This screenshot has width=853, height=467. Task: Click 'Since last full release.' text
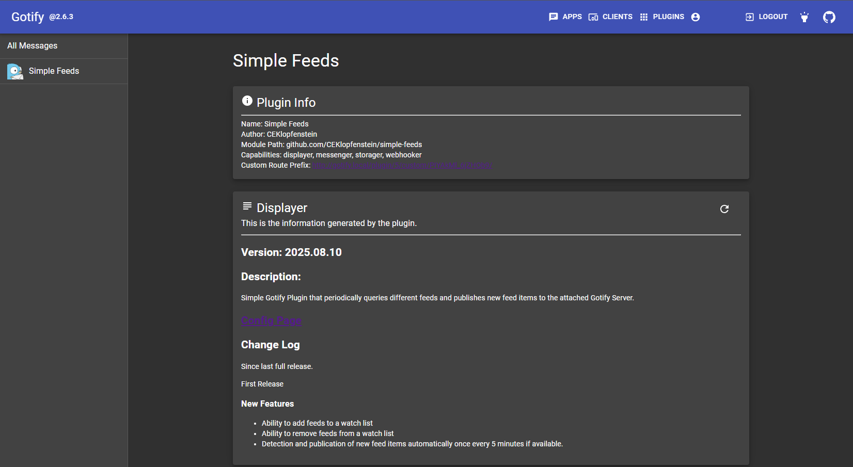click(277, 366)
